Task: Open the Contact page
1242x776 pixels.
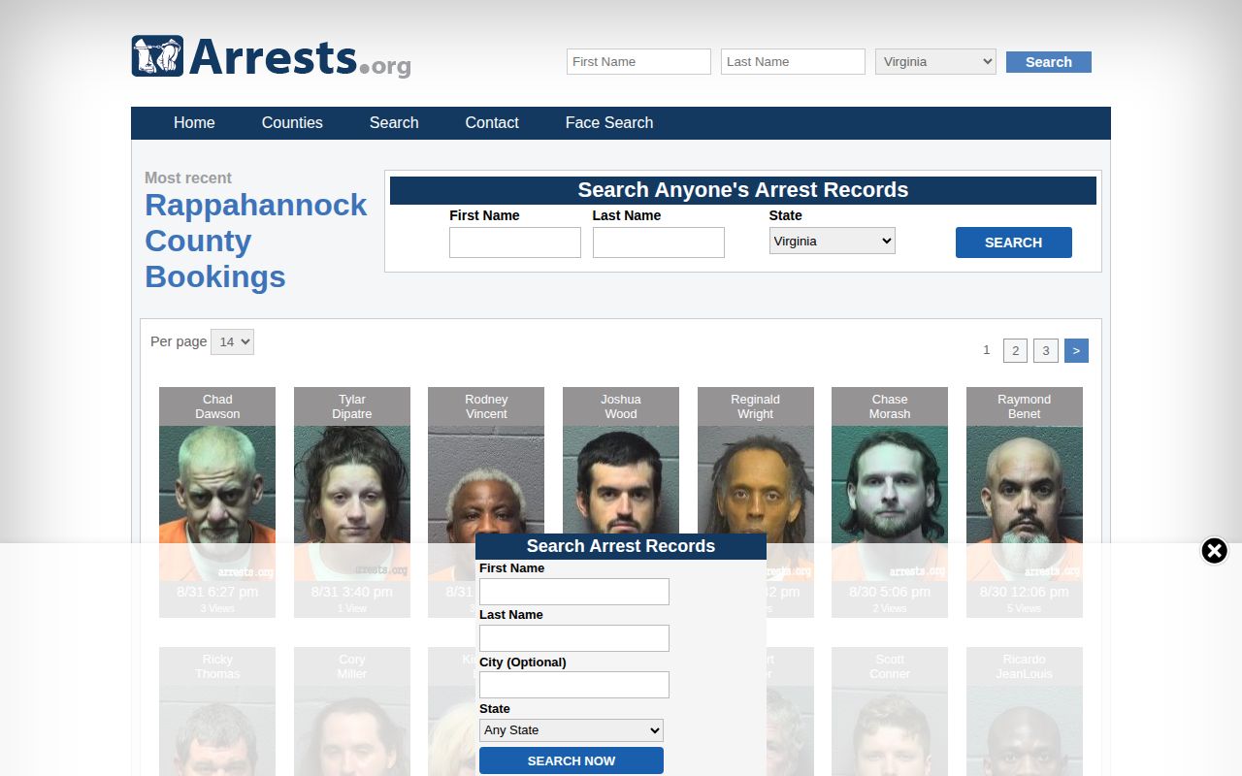Action: click(492, 122)
